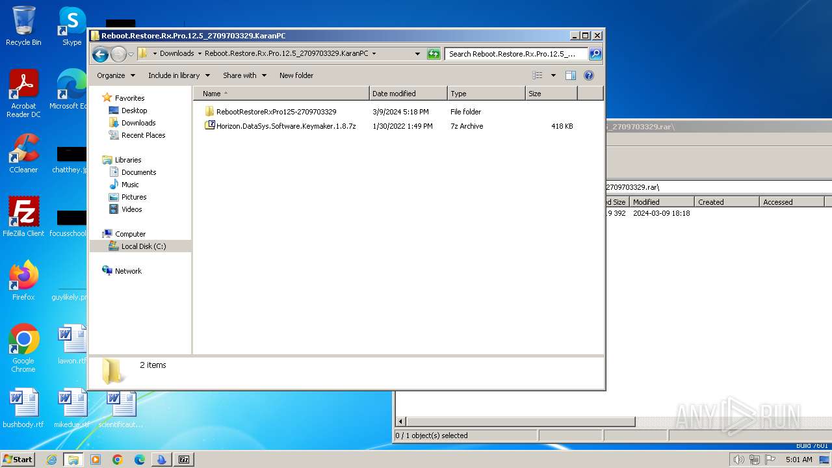Open the Firefox desktop icon
Screen dimensions: 832x468
(x=23, y=281)
